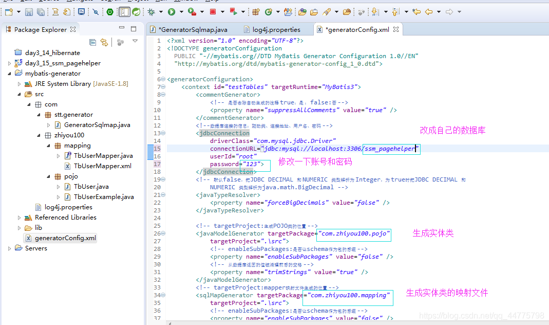Click the Open Task folder icon

click(314, 12)
